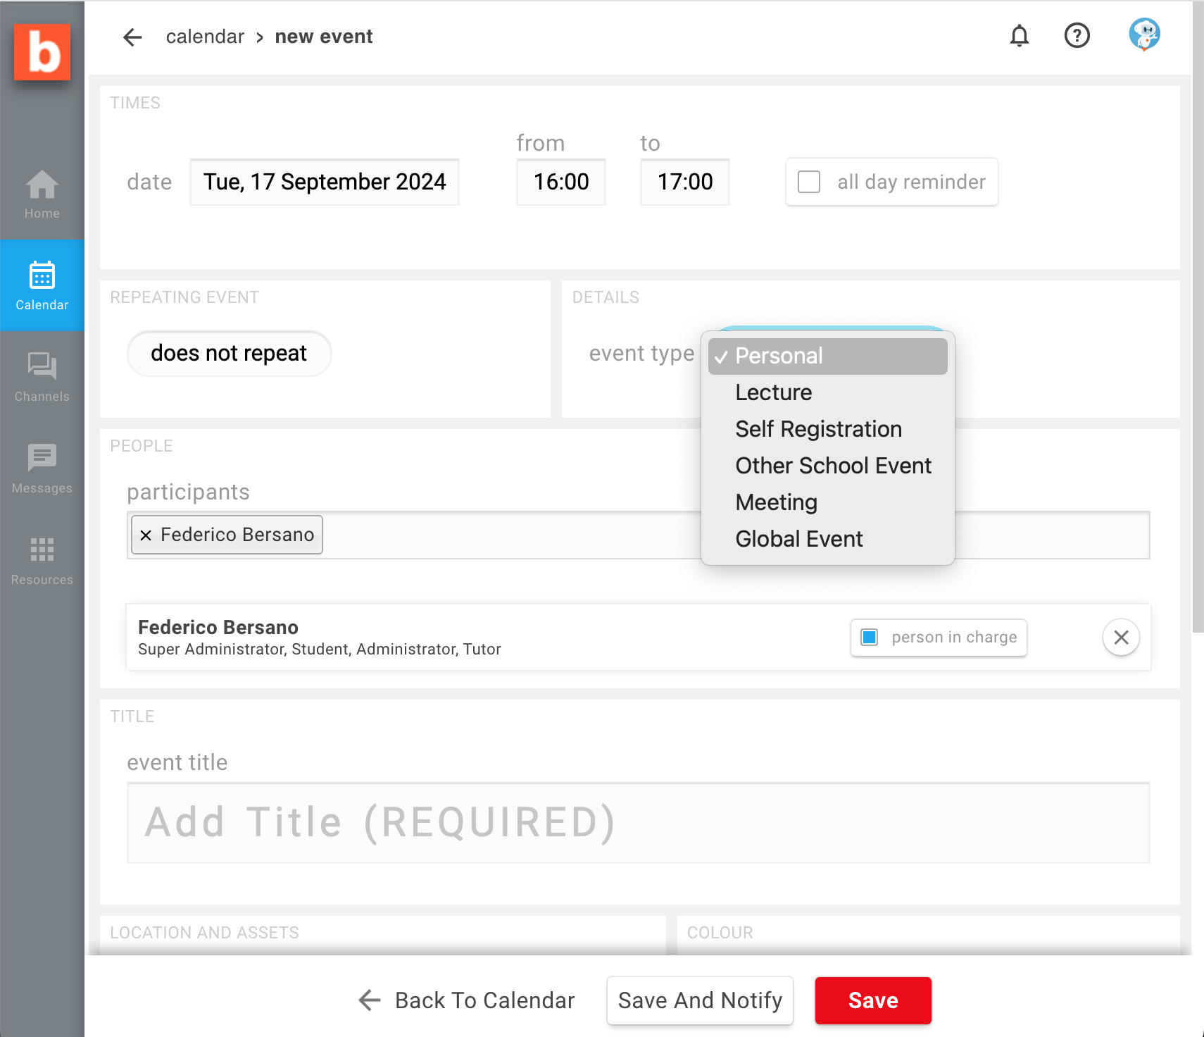Open the user profile avatar

(x=1144, y=35)
